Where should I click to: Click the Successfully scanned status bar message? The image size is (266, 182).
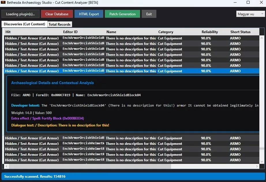(x=35, y=177)
